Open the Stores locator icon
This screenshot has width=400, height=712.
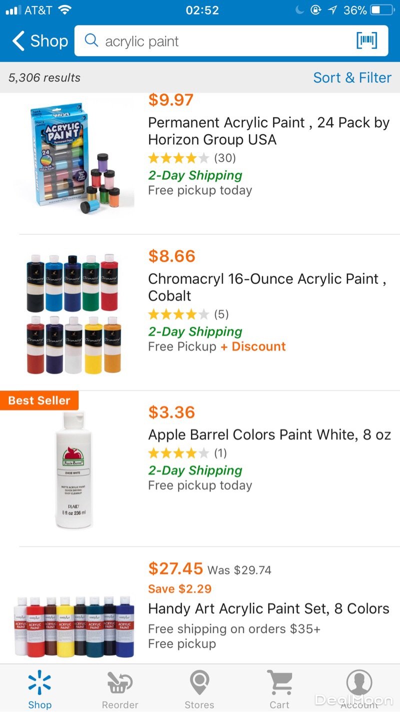(199, 683)
